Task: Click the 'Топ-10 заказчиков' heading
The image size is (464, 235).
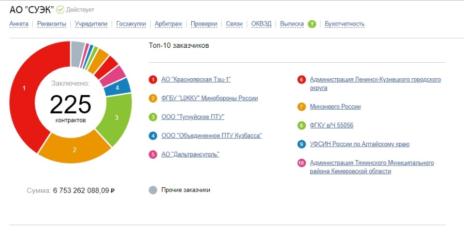Action: point(179,46)
